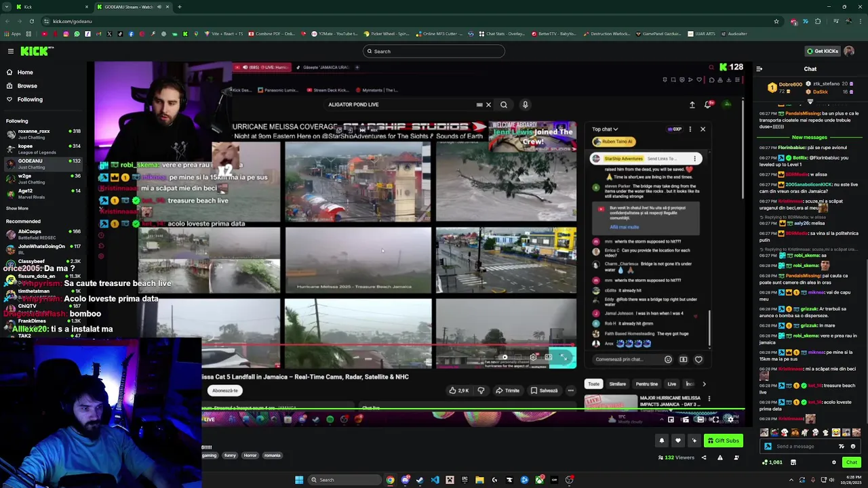Expand more filter chips arrow

pos(703,384)
